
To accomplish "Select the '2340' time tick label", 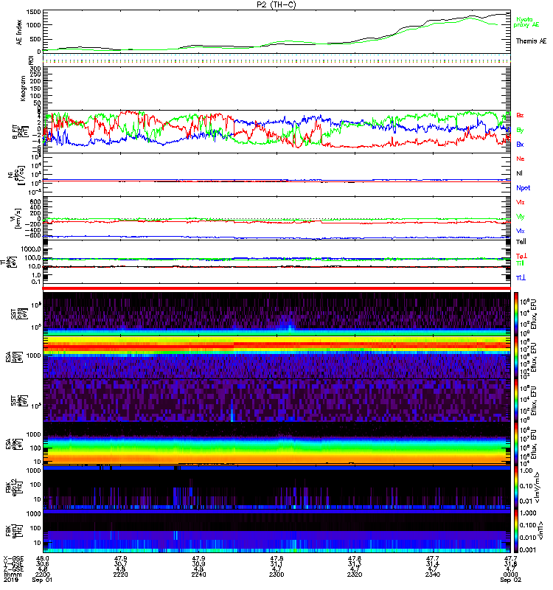I will coord(433,575).
